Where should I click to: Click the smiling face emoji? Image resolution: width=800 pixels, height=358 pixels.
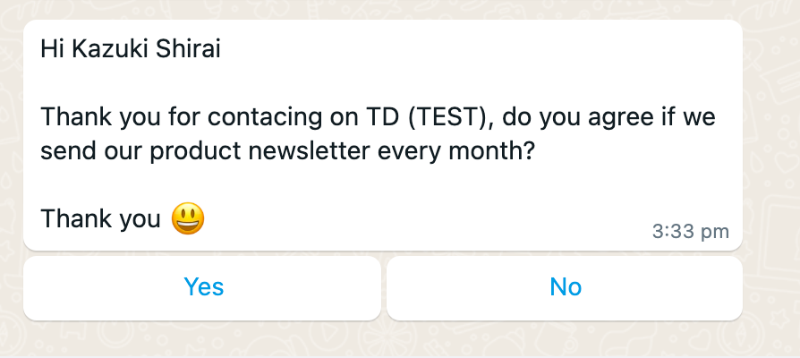click(x=188, y=218)
